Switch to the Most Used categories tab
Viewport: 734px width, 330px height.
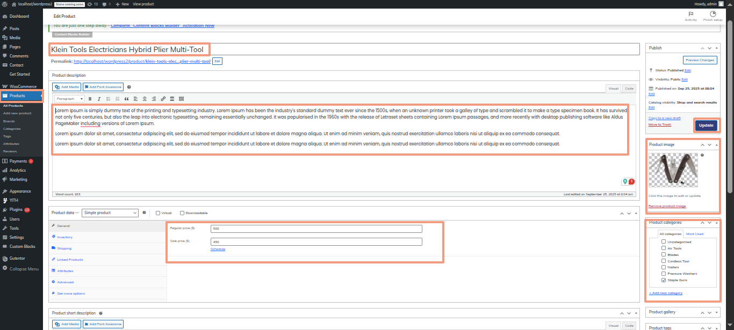695,234
